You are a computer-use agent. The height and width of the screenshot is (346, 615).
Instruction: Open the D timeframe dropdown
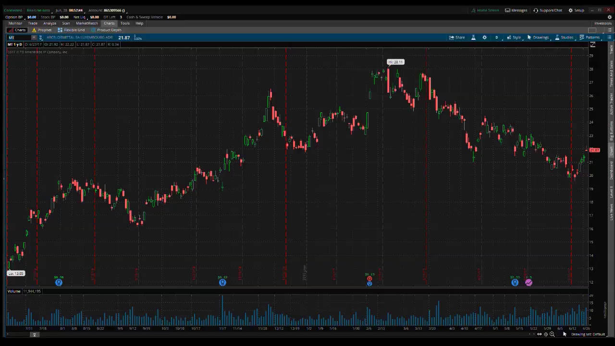pos(497,37)
